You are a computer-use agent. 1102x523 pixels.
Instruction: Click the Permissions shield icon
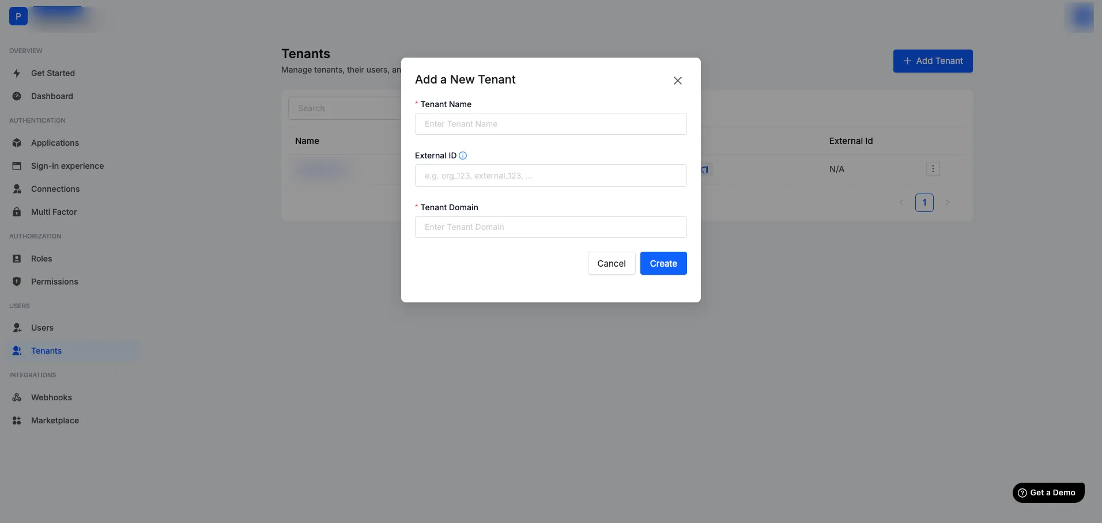17,282
